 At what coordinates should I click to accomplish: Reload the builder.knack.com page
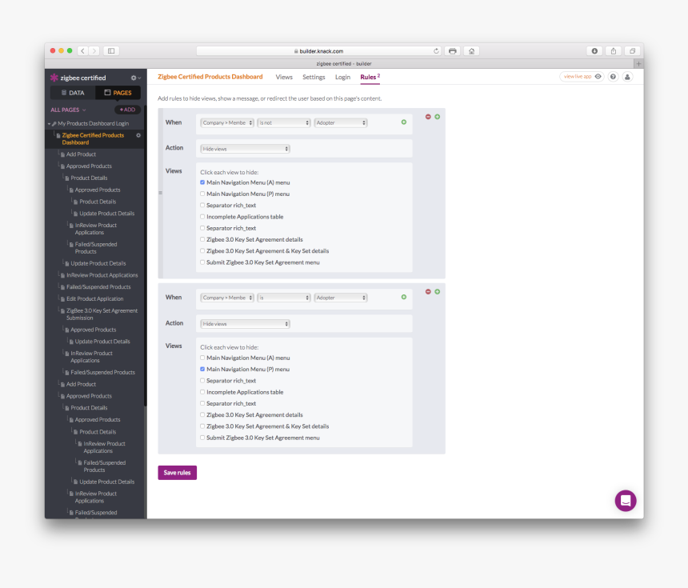[x=436, y=51]
